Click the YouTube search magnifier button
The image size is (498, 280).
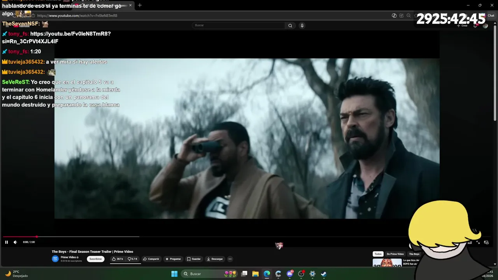coord(290,25)
